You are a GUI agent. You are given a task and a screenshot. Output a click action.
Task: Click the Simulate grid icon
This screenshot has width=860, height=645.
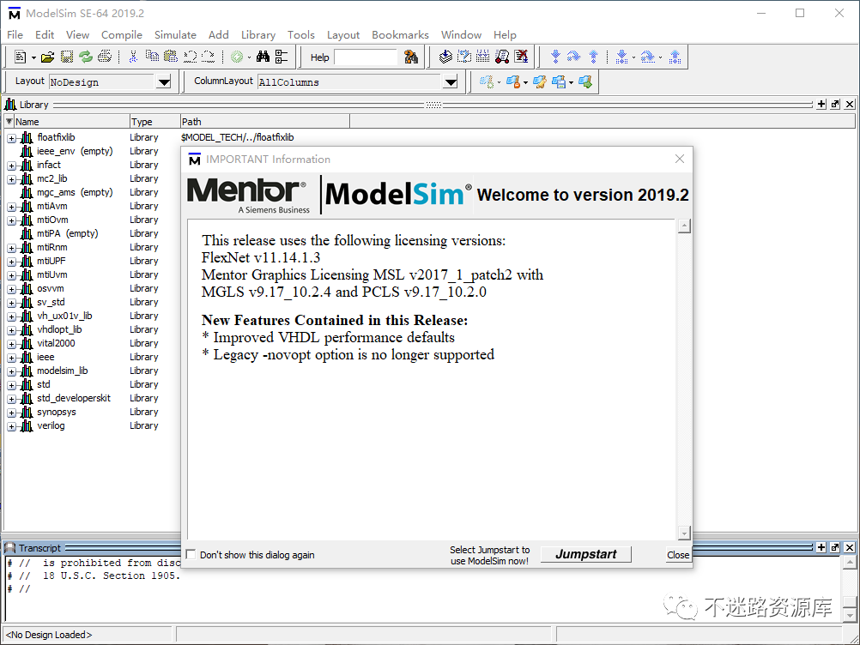(482, 57)
